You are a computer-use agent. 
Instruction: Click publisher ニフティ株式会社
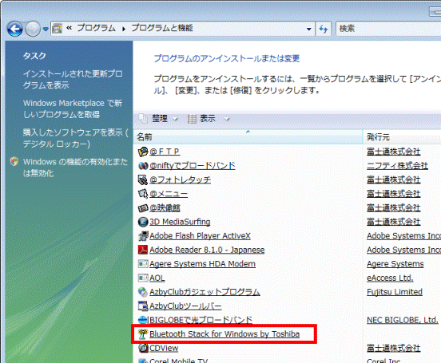pos(397,166)
